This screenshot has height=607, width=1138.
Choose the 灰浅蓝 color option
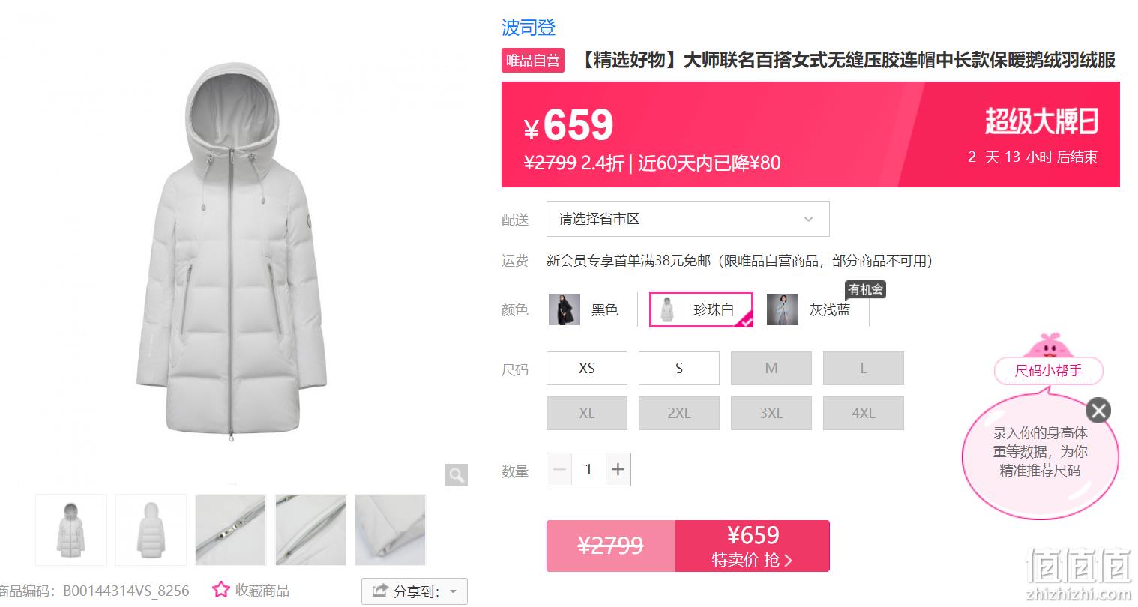(x=817, y=309)
